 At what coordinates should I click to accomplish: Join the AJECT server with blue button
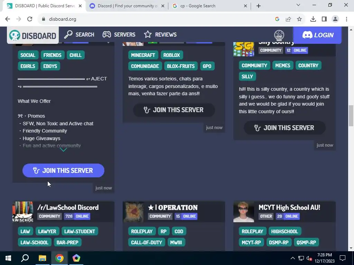pos(64,170)
